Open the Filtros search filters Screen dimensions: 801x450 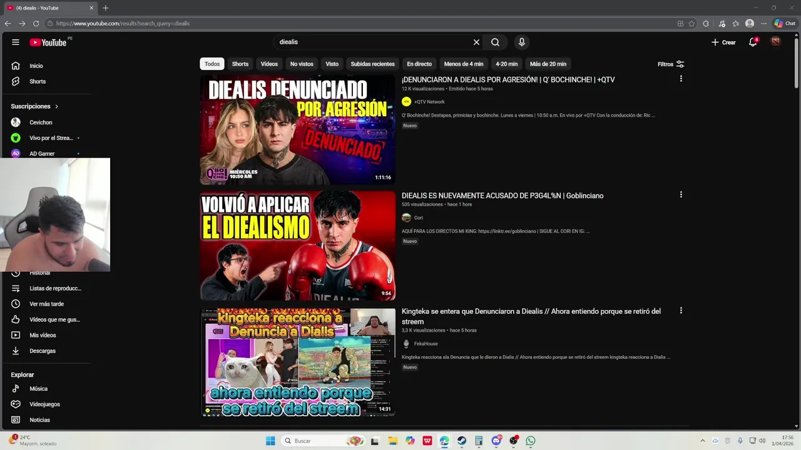coord(671,64)
